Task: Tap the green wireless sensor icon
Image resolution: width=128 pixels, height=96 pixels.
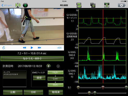Action: point(18,5)
